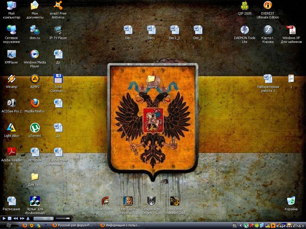The image size is (306, 229).
Task: Open the Для тату folder
Action: point(35,180)
